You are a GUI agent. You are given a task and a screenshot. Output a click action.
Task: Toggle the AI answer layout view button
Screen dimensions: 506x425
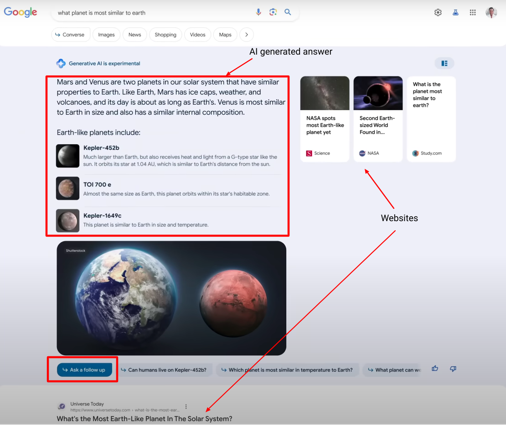(x=444, y=63)
